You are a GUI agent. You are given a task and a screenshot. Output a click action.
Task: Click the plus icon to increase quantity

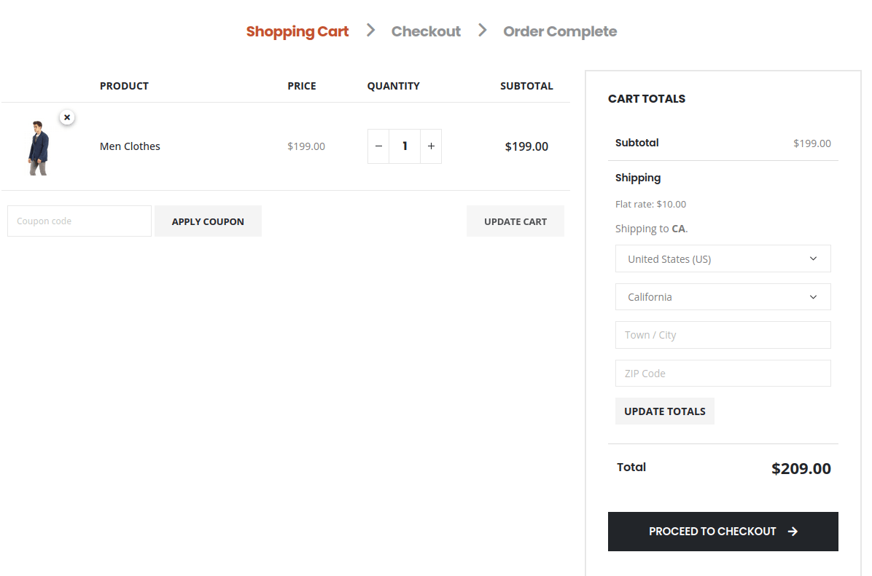click(431, 146)
